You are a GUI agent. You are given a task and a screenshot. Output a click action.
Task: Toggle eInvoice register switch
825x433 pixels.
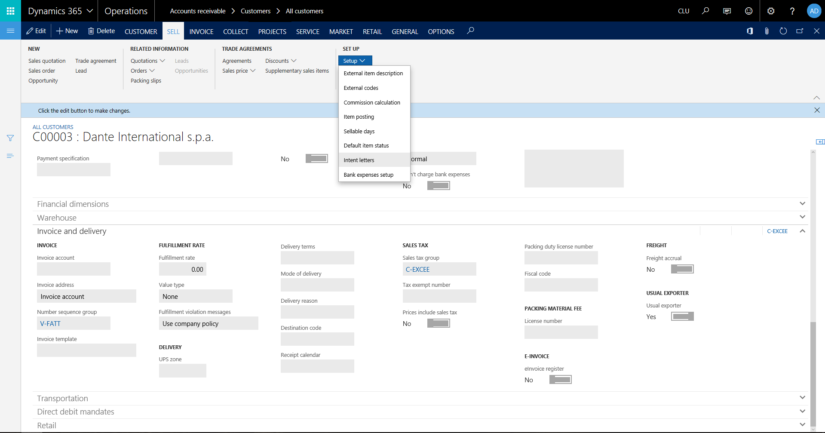point(561,380)
